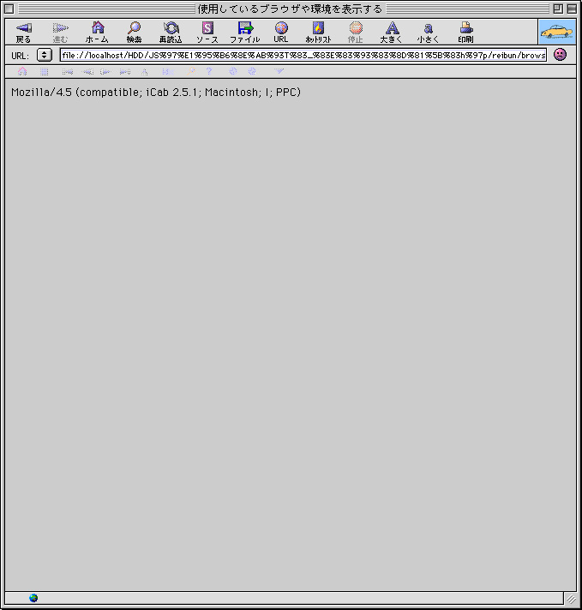
Task: Open the URL history popup arrows
Action: [x=45, y=55]
